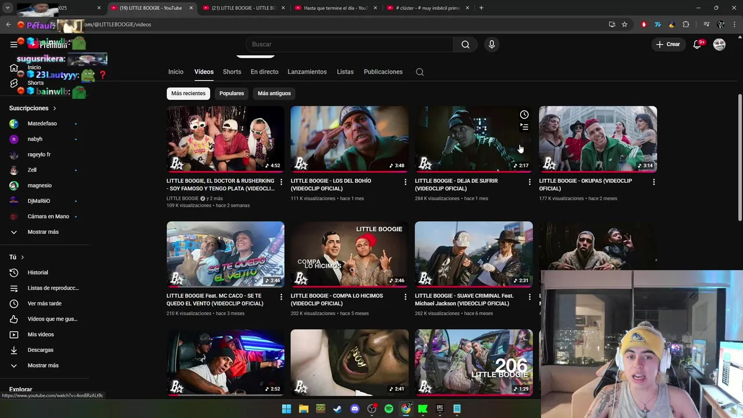Click the search magnifier button
Screen dimensions: 743x418
(x=466, y=44)
